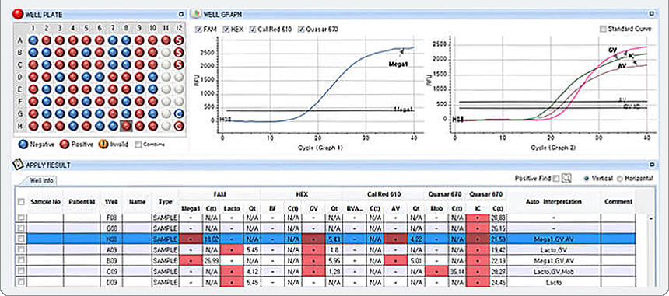
Task: Collapse the Apply Result panel corner button
Action: 652,165
